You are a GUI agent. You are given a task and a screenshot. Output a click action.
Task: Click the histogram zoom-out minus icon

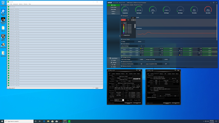pyautogui.click(x=128, y=18)
